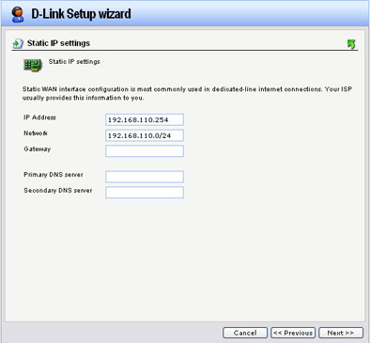This screenshot has width=370, height=343.
Task: Click the 'Gateway' label
Action: 38,149
